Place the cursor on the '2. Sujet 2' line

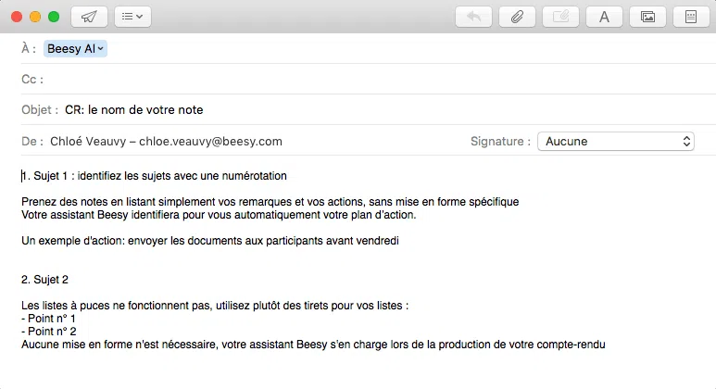[x=44, y=280]
